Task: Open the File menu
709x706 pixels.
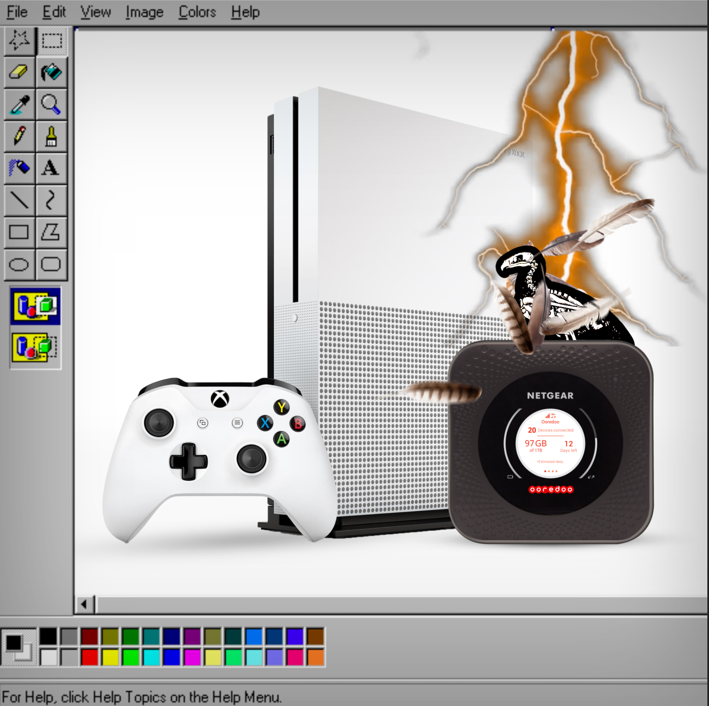Action: point(17,12)
